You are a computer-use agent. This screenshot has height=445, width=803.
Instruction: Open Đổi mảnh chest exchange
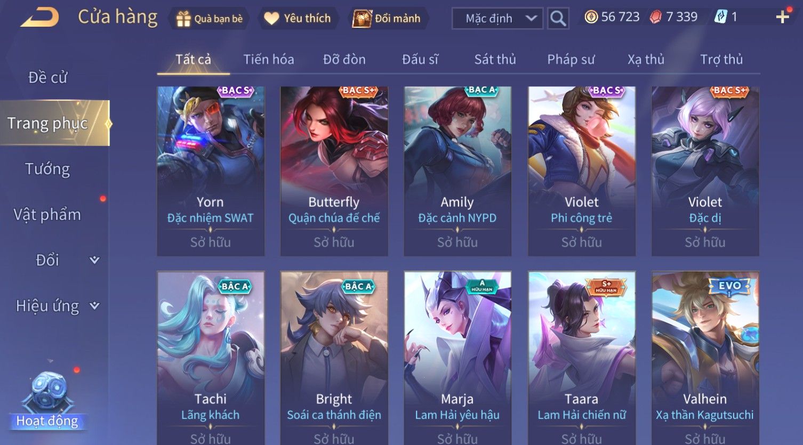pyautogui.click(x=362, y=19)
